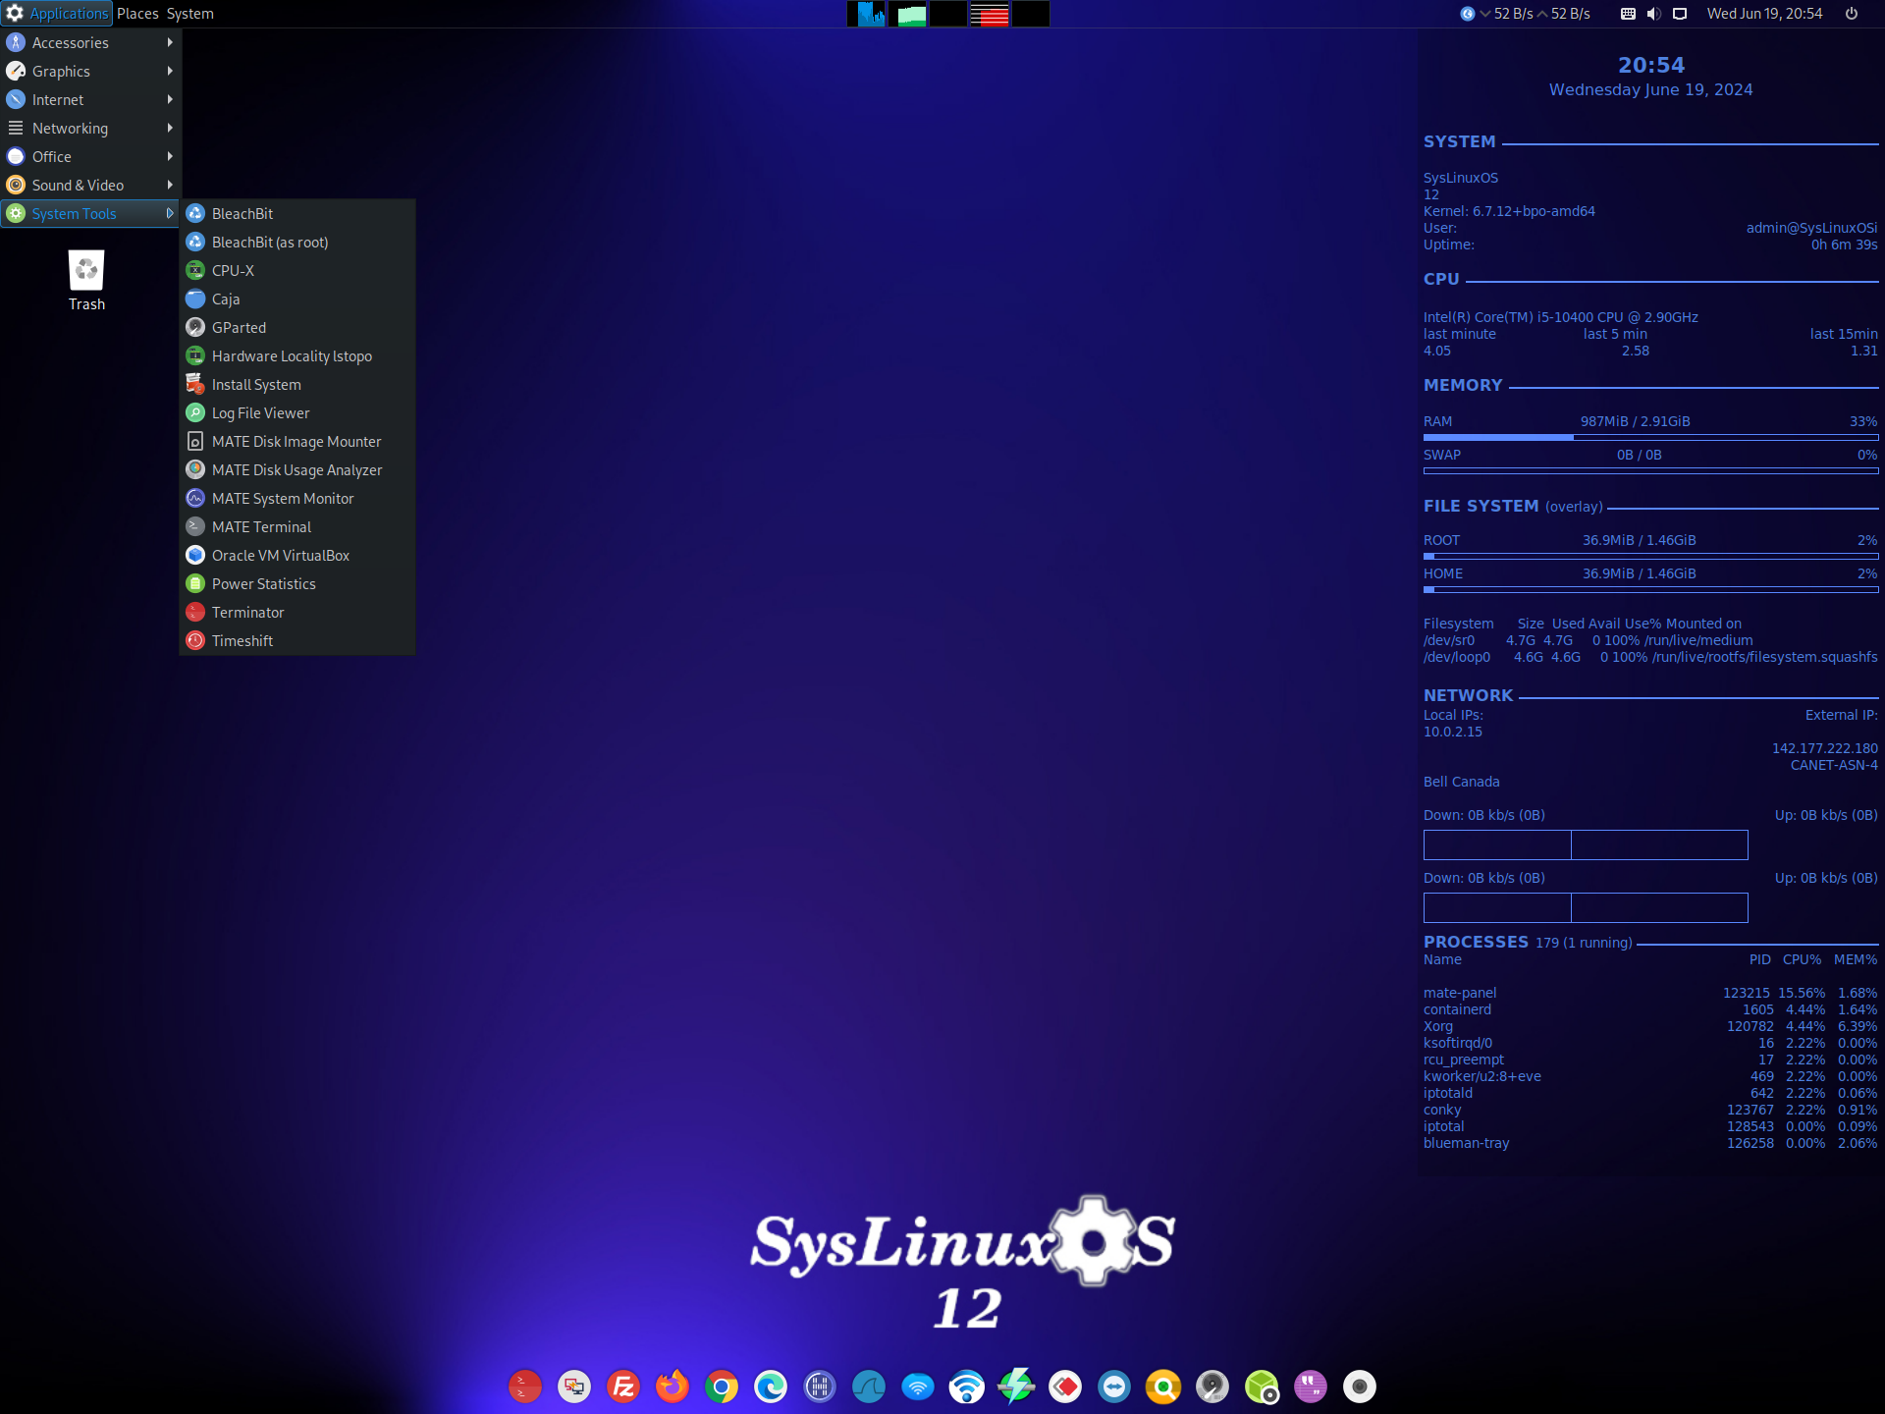Expand the Accessories submenu

[x=89, y=42]
